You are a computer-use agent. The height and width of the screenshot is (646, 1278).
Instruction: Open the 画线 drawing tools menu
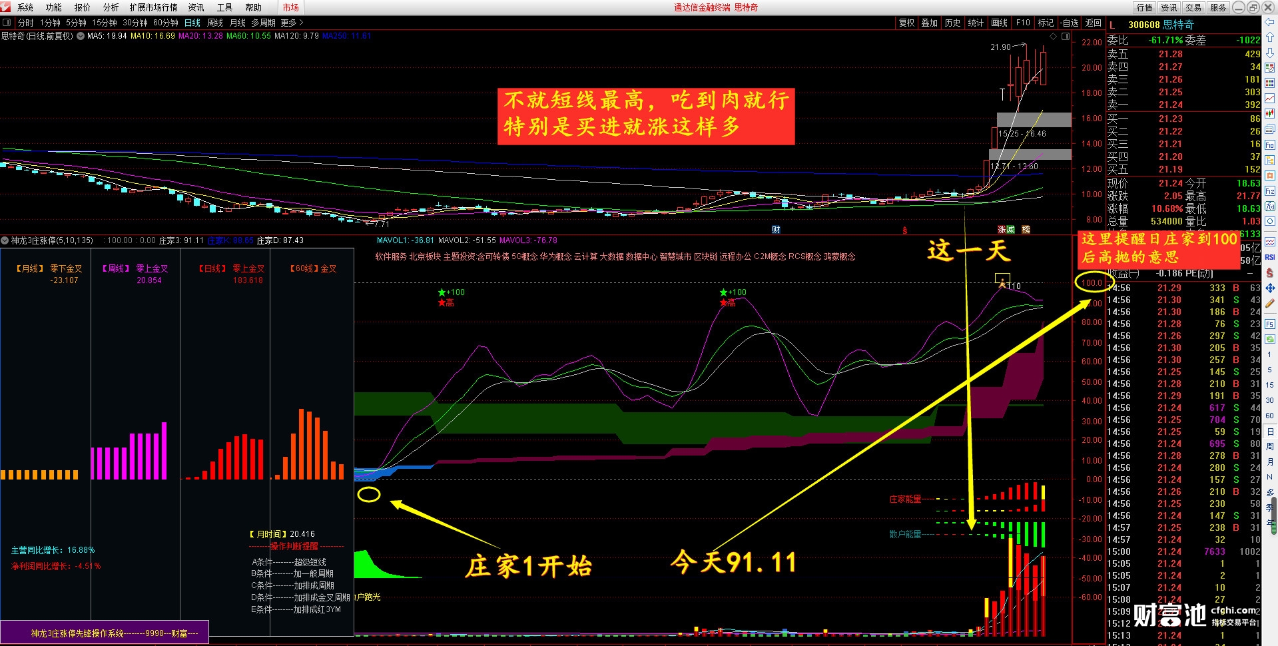coord(999,23)
